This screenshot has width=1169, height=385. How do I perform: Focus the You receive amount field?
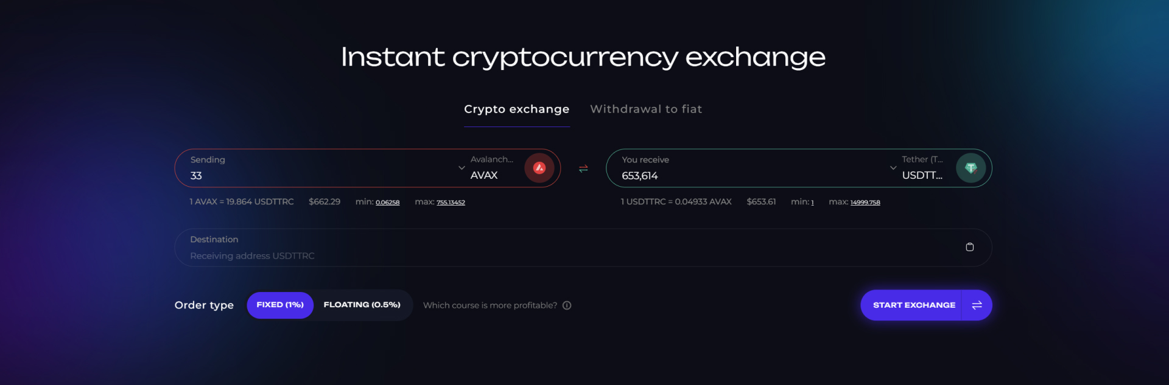click(749, 176)
